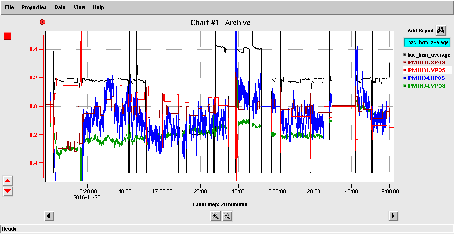This screenshot has height=234, width=454.
Task: Select the highlighted IPM1H01.YPOS legend entry
Action: pyautogui.click(x=426, y=70)
